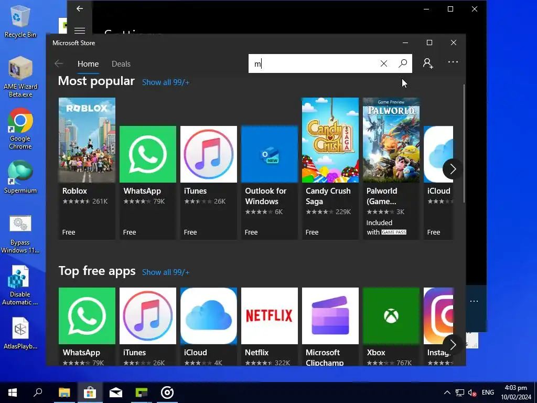This screenshot has height=403, width=537.
Task: Open the sign-in account icon
Action: 428,63
